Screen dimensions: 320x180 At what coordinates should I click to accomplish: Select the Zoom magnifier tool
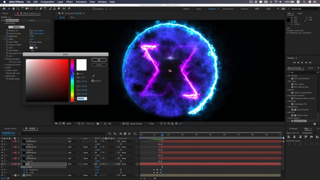tap(18, 9)
